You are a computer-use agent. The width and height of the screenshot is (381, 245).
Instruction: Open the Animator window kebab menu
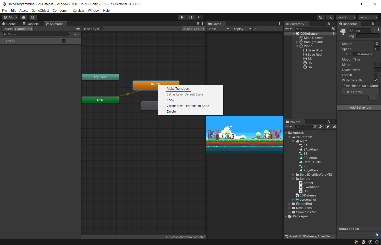[x=202, y=23]
